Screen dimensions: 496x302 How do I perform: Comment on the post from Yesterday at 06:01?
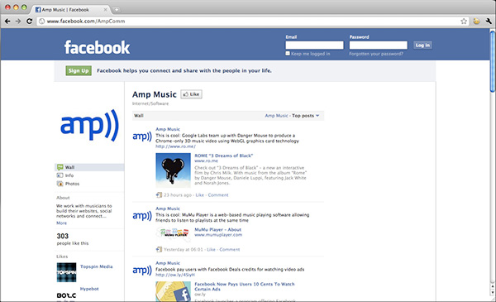click(x=230, y=249)
